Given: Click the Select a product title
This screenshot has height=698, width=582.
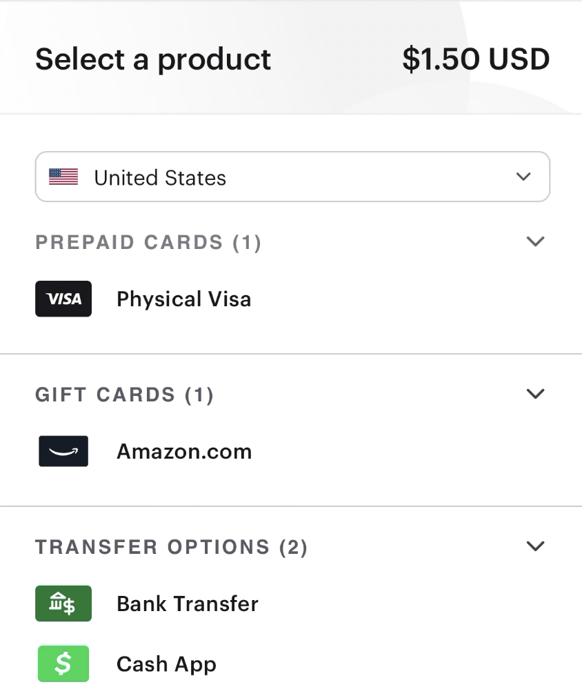Looking at the screenshot, I should coord(153,59).
